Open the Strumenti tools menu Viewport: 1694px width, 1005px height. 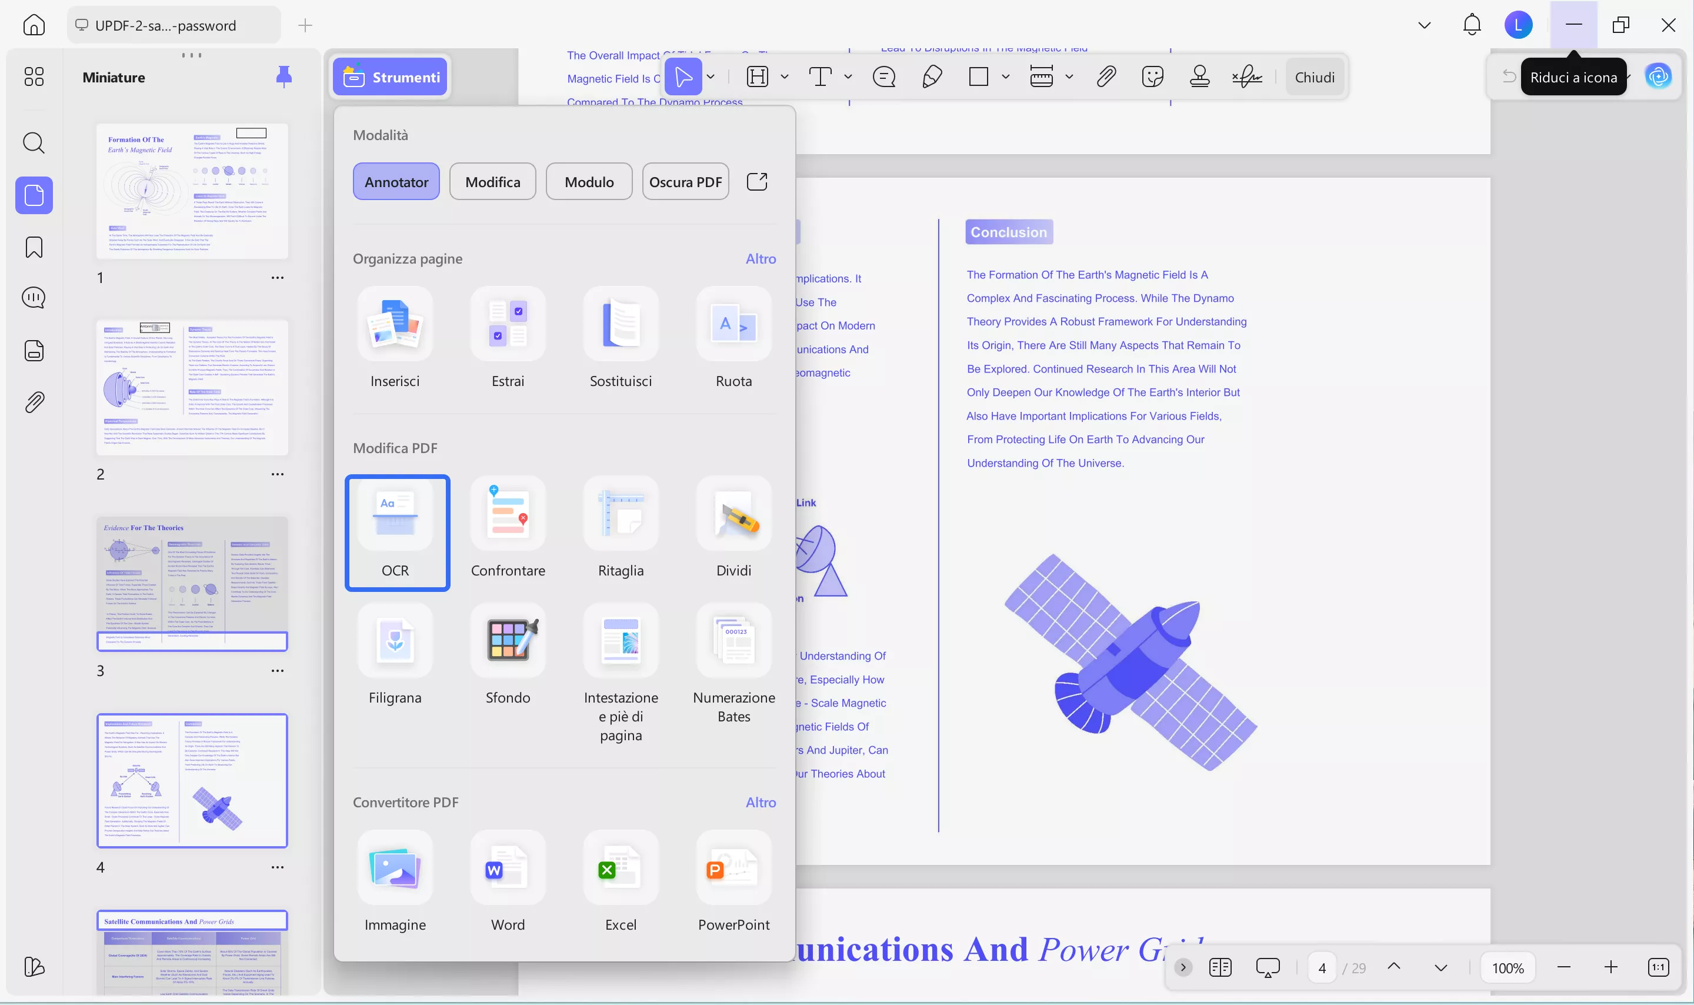pyautogui.click(x=391, y=77)
